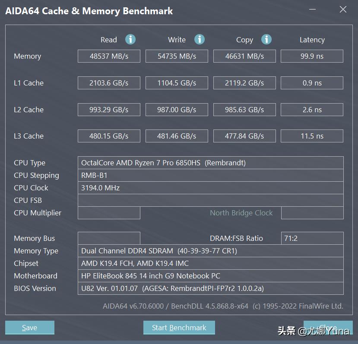The height and width of the screenshot is (344, 358).
Task: Select L1 Cache write 1104.5 GB/s
Action: pyautogui.click(x=177, y=83)
